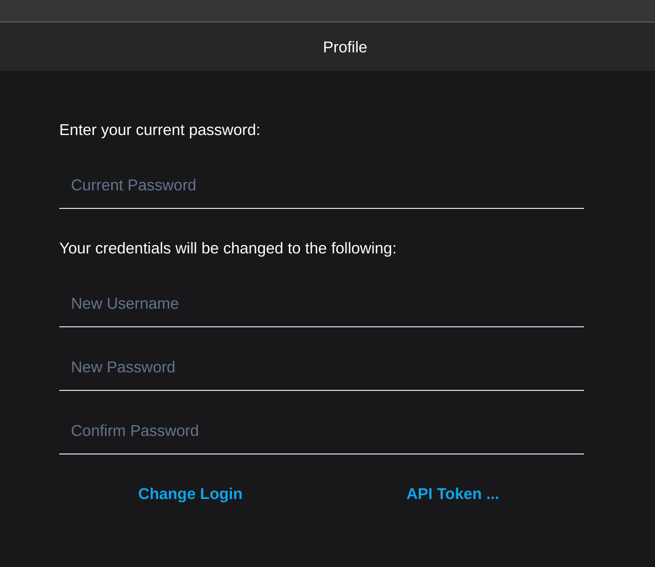Click the underline beneath New Username field
This screenshot has height=567, width=655.
point(322,327)
